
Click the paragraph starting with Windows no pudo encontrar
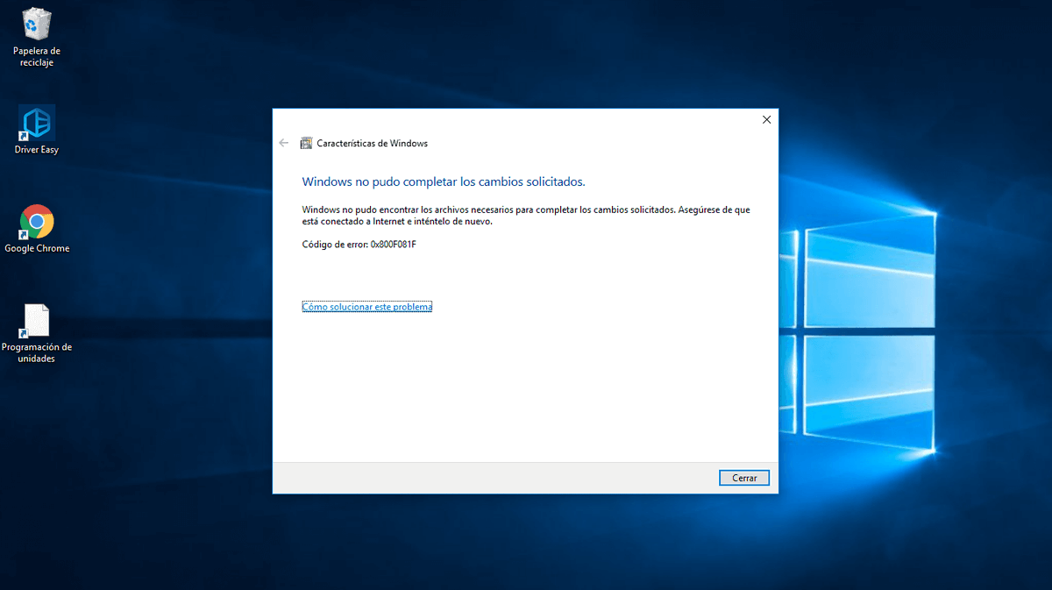pyautogui.click(x=526, y=216)
